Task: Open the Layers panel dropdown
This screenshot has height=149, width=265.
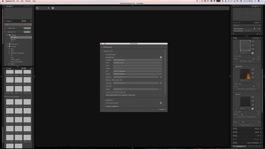Action: coord(260,22)
